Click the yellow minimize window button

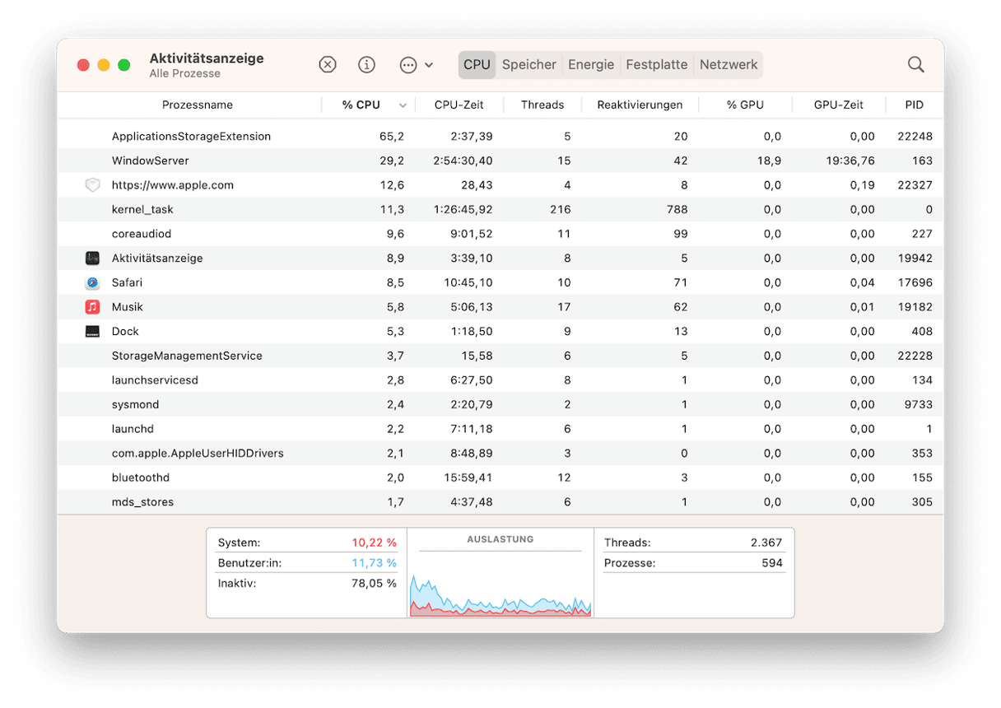[x=104, y=65]
